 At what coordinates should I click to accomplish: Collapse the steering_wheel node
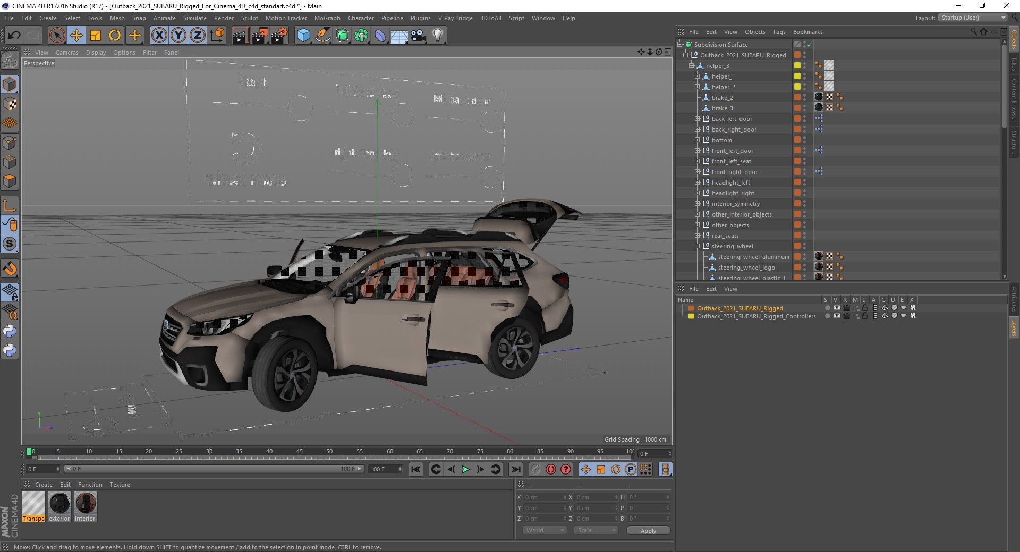[698, 246]
